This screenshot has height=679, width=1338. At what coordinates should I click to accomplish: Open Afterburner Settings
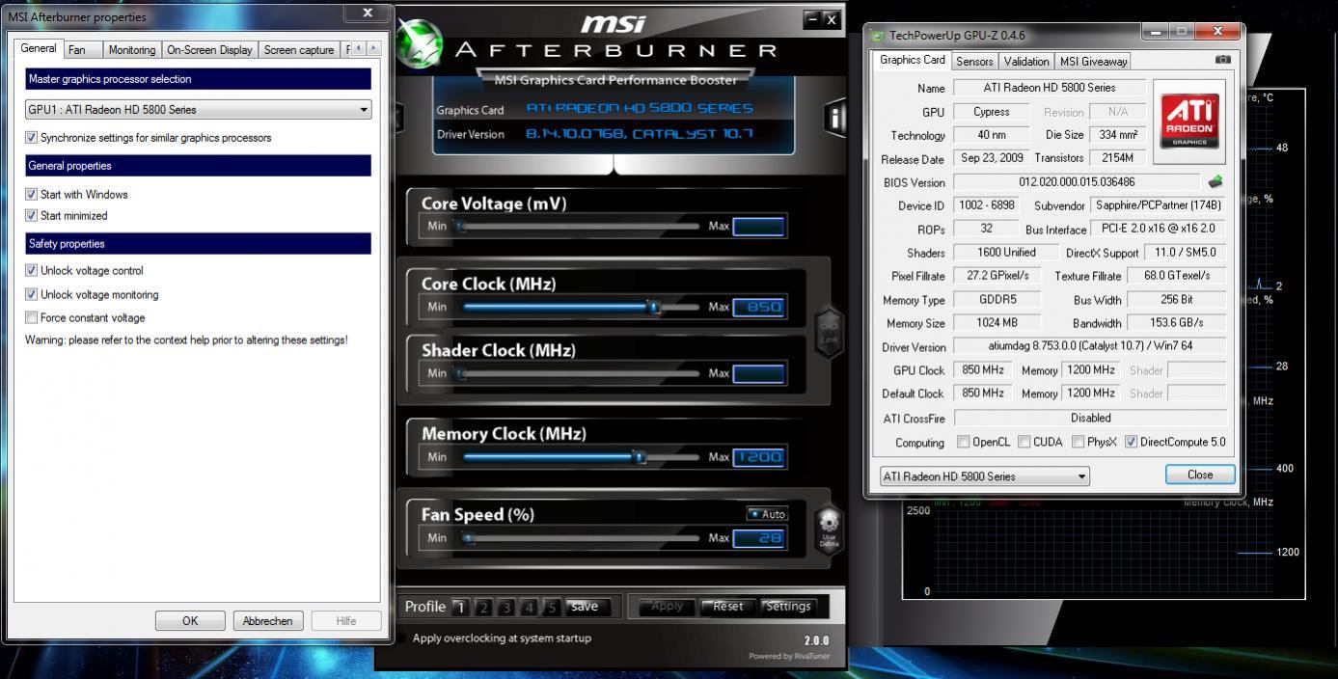(x=788, y=607)
